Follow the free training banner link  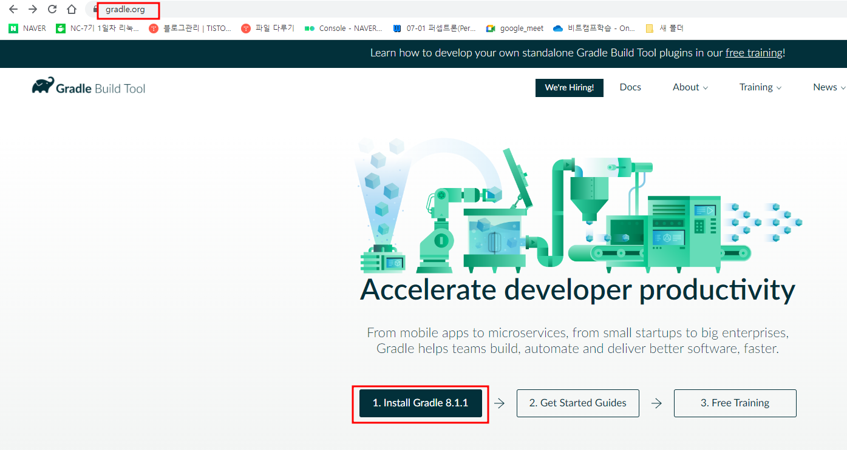point(754,53)
